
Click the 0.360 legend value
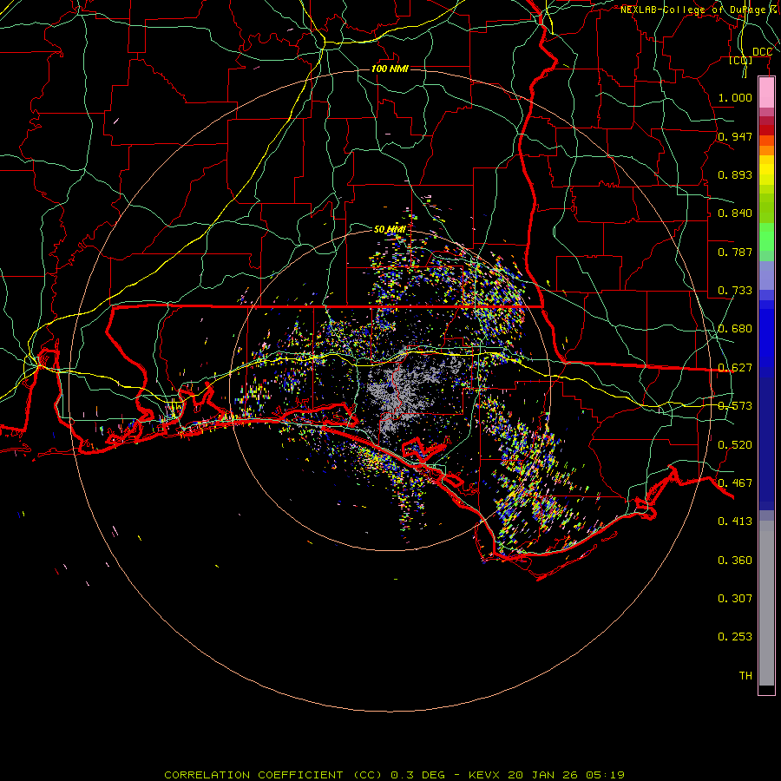[735, 561]
